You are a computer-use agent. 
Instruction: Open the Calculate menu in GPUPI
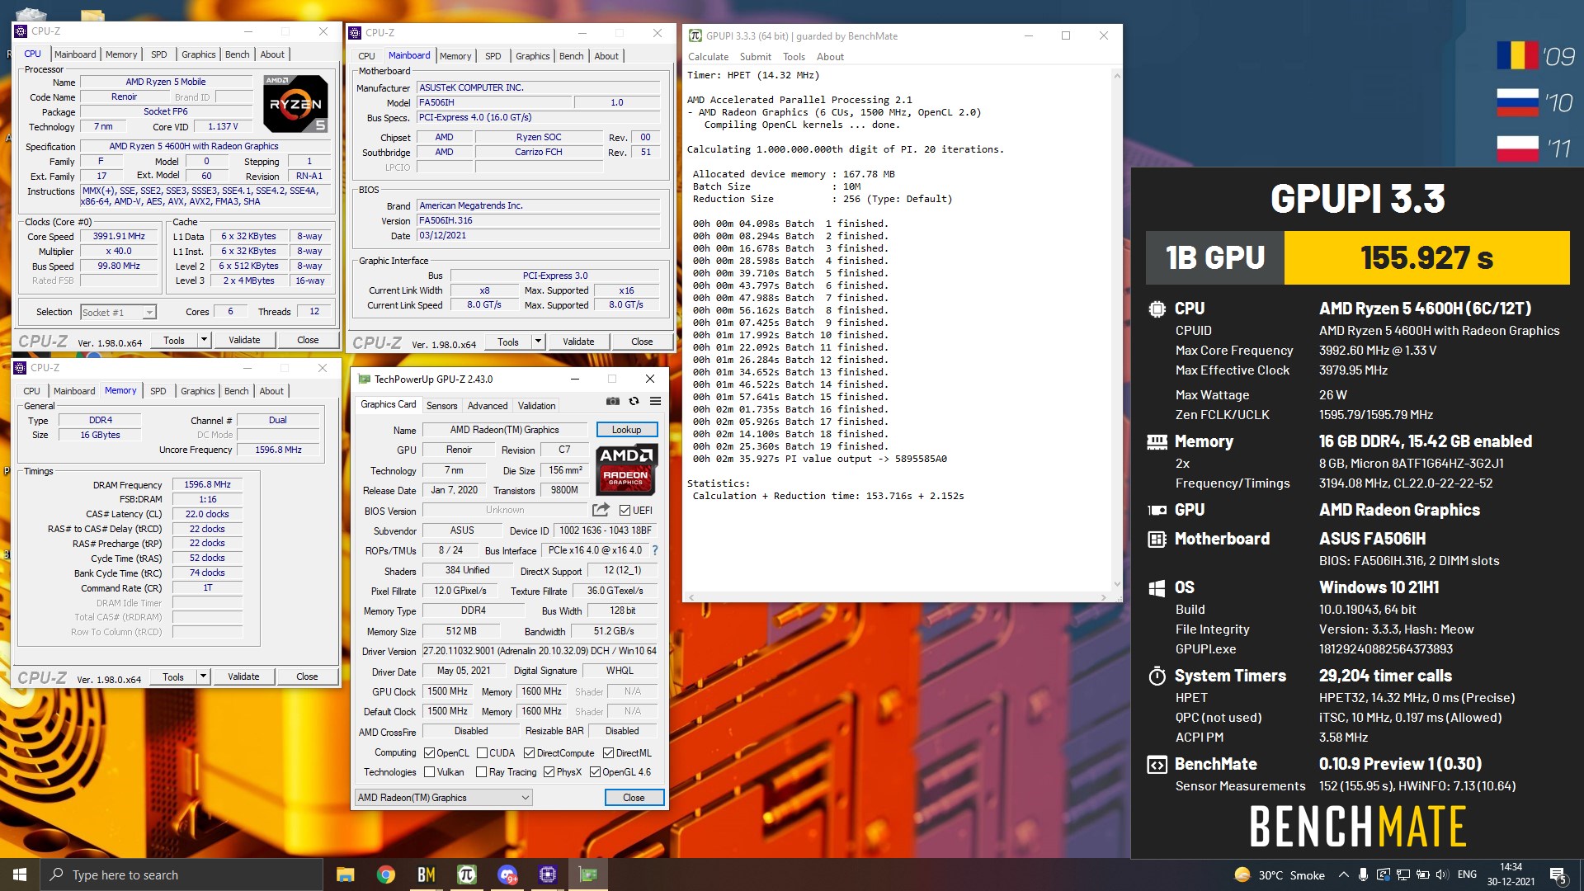[x=708, y=57]
